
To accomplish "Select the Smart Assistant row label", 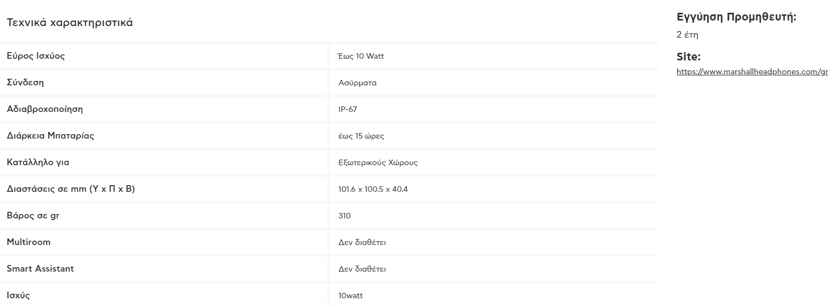I will click(40, 269).
